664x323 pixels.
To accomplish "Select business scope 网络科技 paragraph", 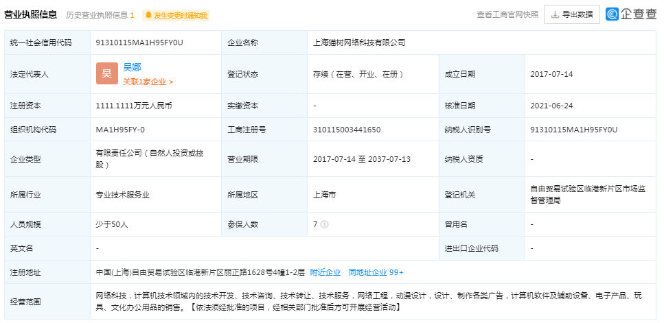I will click(x=369, y=302).
